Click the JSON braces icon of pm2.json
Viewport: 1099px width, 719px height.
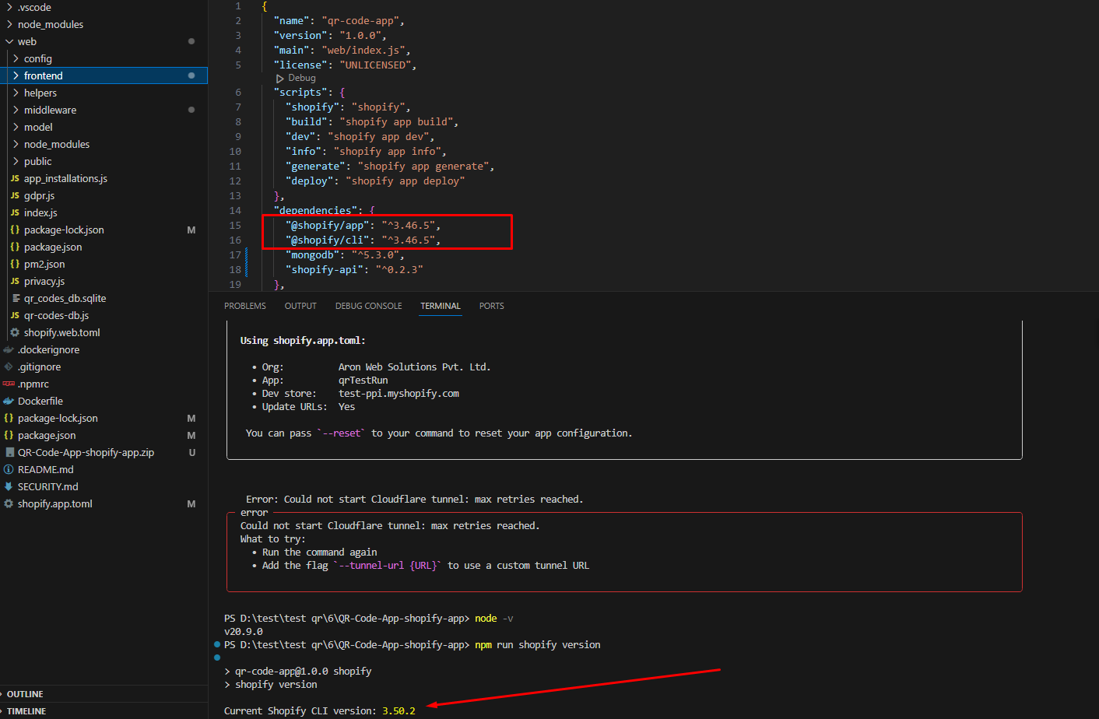pyautogui.click(x=15, y=264)
